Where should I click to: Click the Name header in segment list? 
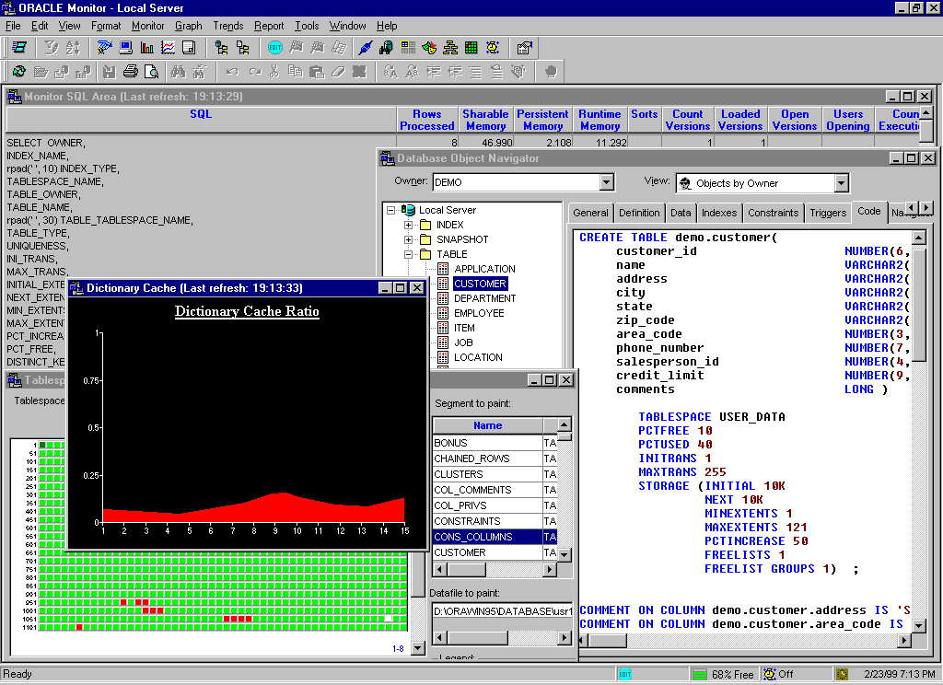(x=488, y=425)
